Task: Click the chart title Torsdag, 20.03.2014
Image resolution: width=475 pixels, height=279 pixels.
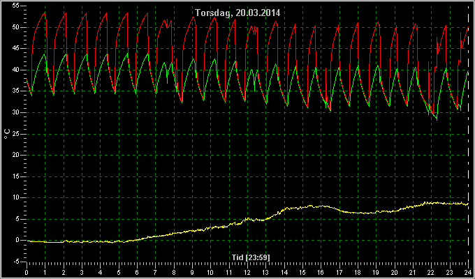Action: pyautogui.click(x=237, y=13)
